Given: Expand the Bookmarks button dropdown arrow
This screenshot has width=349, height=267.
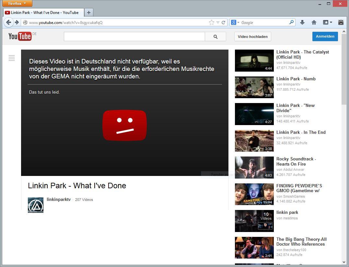Looking at the screenshot, I should point(331,22).
